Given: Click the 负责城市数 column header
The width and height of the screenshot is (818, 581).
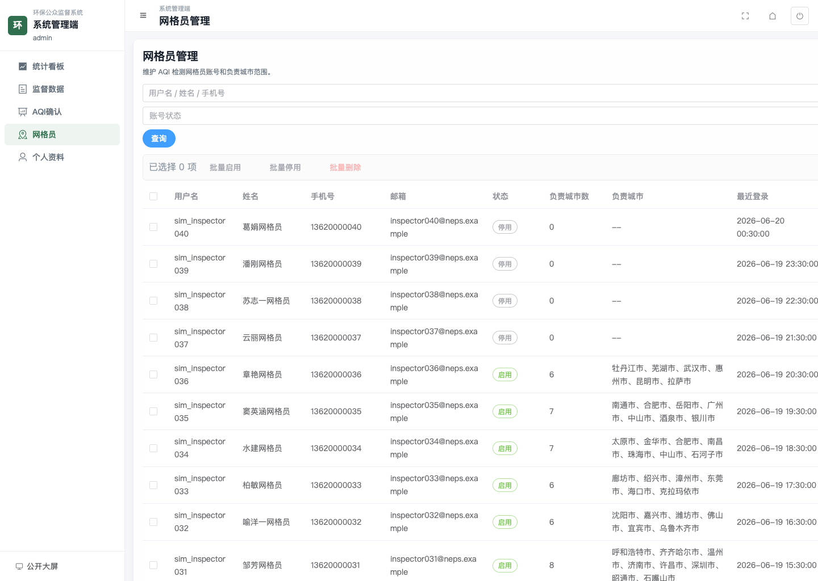Looking at the screenshot, I should tap(569, 196).
